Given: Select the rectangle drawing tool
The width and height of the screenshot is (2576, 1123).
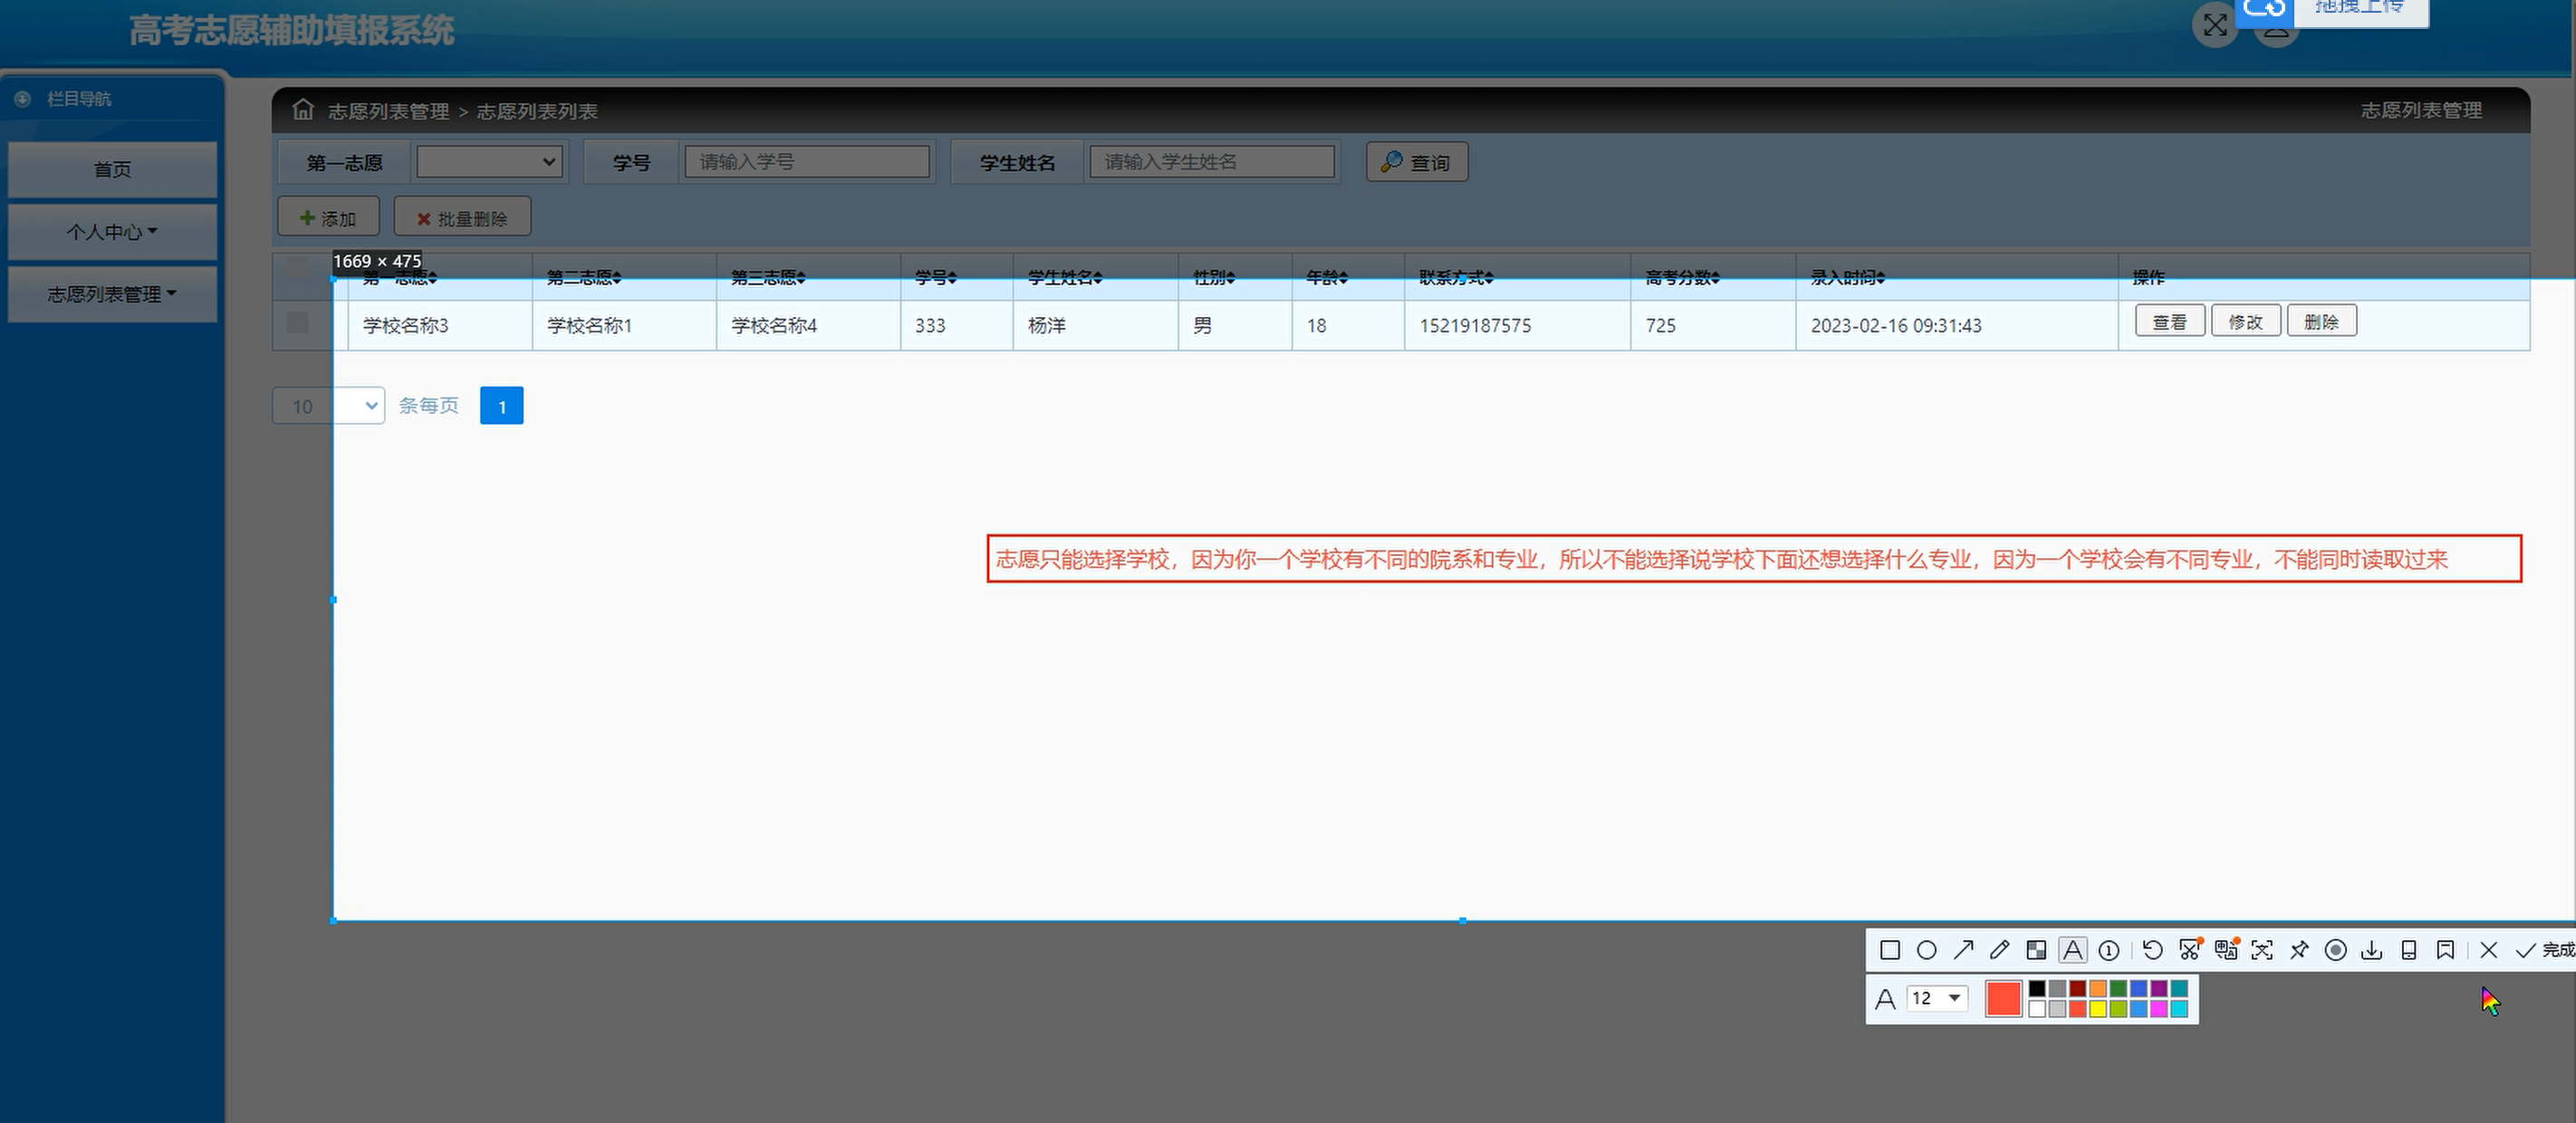Looking at the screenshot, I should point(1889,950).
